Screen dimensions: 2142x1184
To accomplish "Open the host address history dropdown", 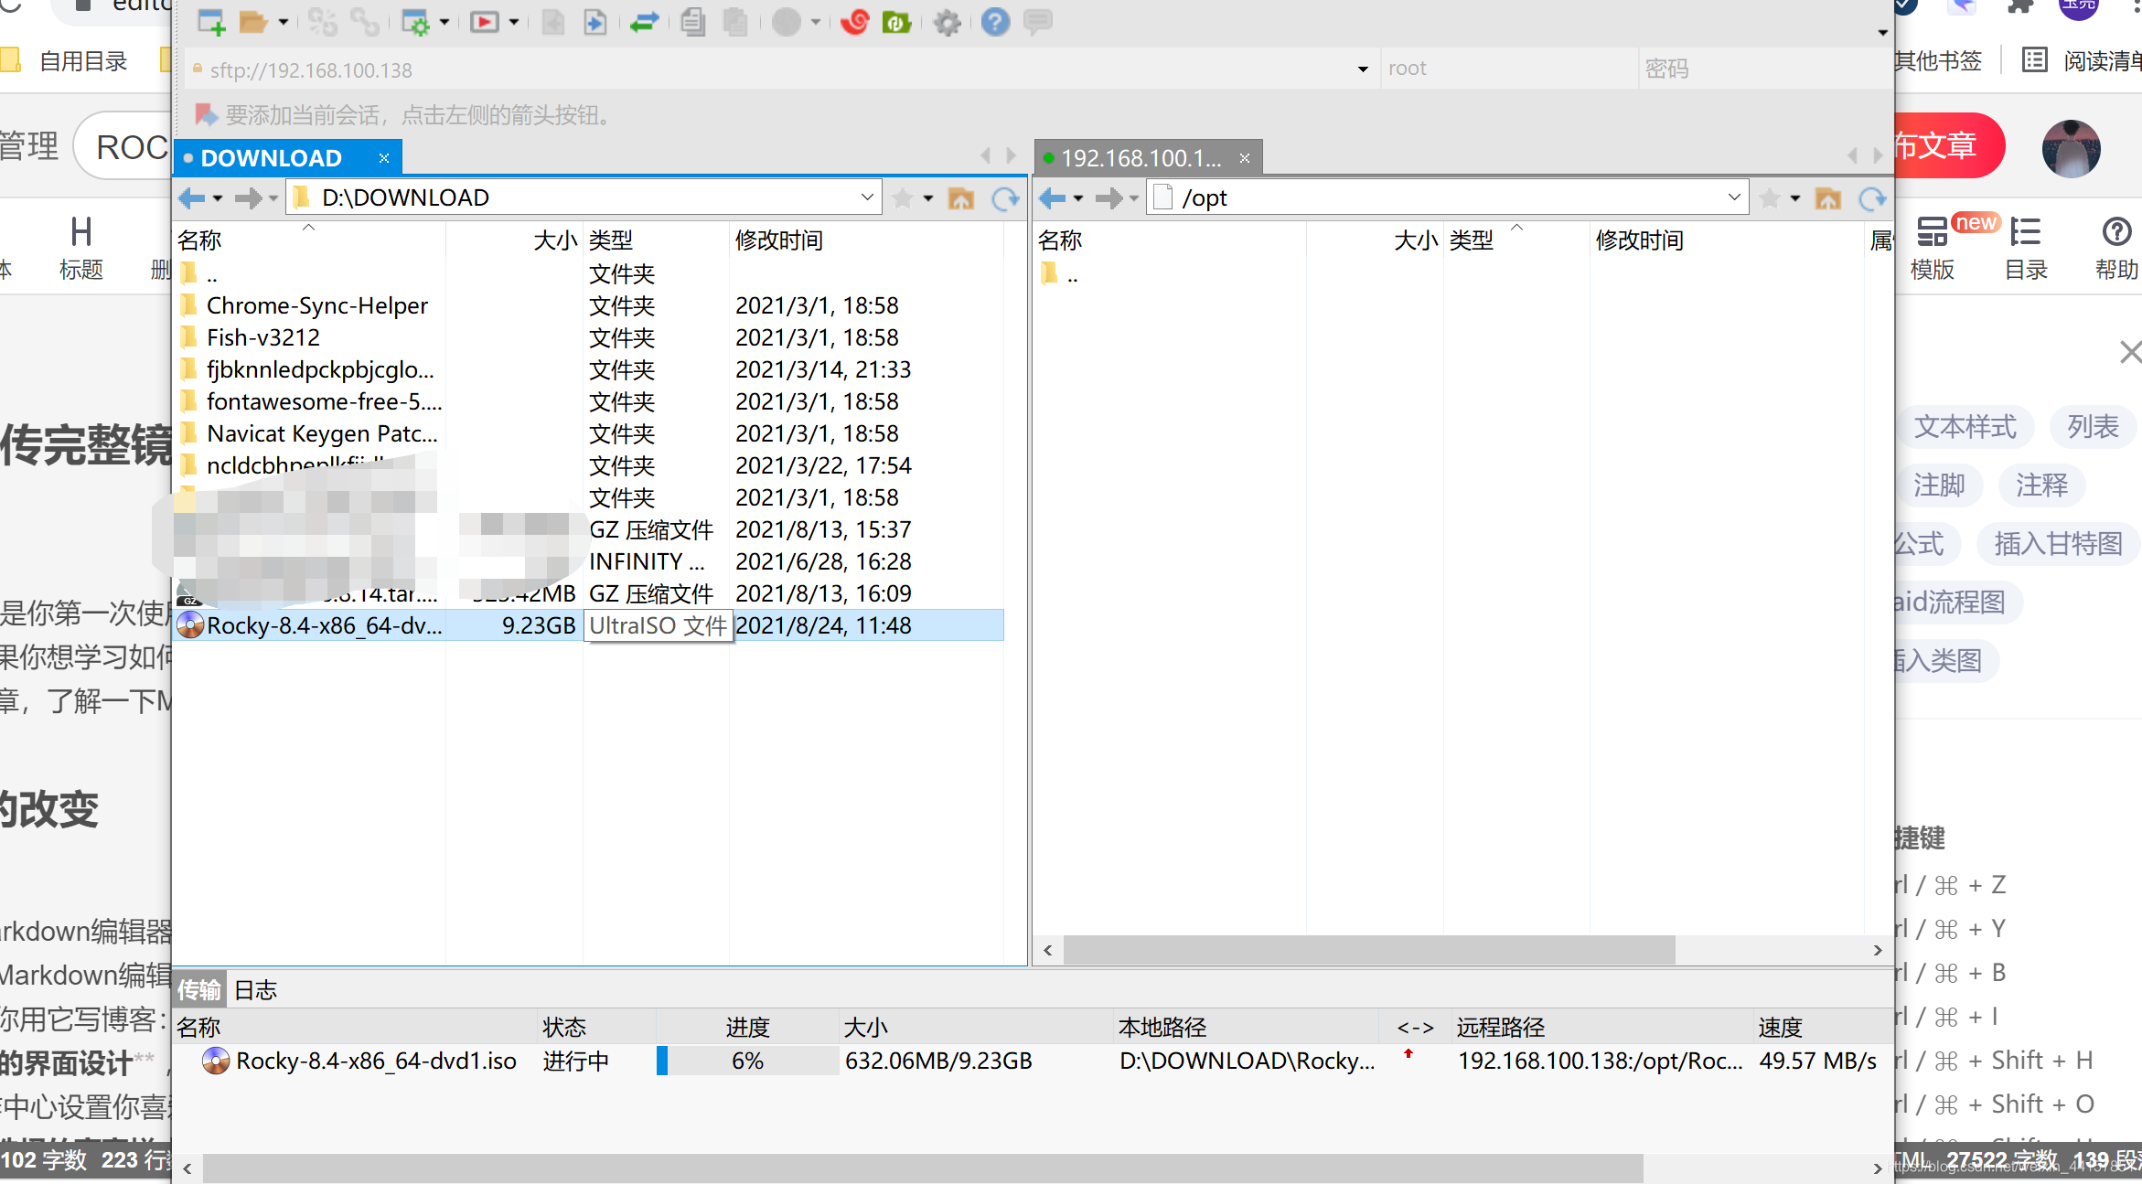I will pos(1363,69).
